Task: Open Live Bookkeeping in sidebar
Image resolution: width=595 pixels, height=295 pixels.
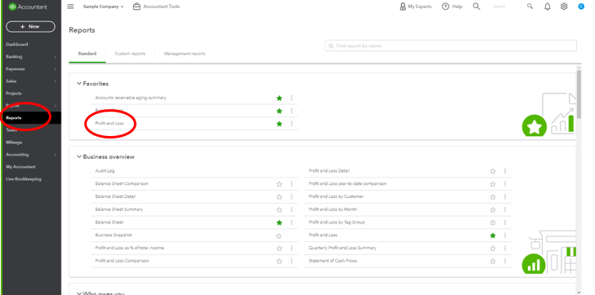Action: click(x=24, y=179)
